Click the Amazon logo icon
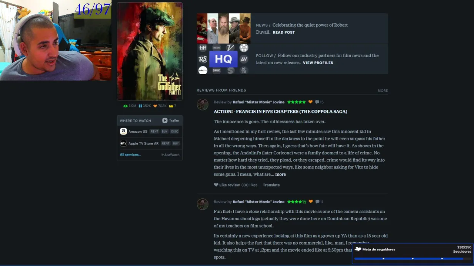Image resolution: width=474 pixels, height=266 pixels. (123, 132)
